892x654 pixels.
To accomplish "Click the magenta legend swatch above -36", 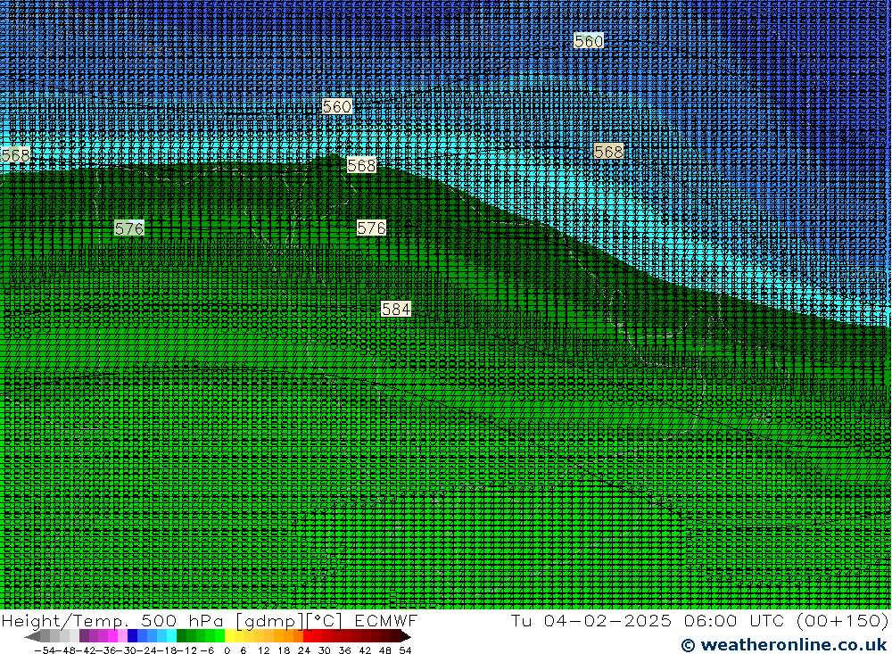I will click(112, 636).
